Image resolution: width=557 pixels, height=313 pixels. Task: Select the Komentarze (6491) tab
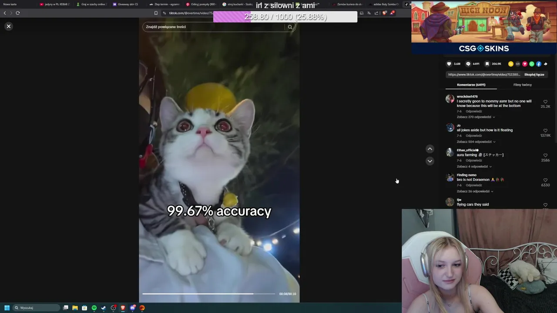click(471, 85)
